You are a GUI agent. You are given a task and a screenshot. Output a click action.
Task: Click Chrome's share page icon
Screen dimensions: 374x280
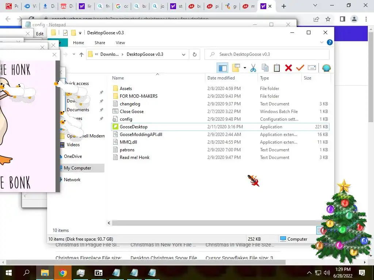click(316, 19)
